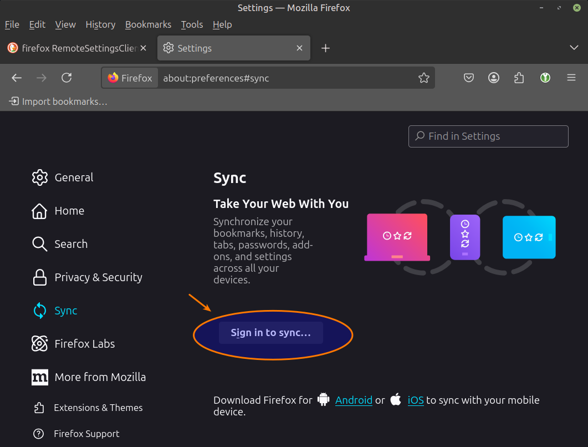Open the Firefox account icon
The height and width of the screenshot is (447, 588).
point(493,78)
